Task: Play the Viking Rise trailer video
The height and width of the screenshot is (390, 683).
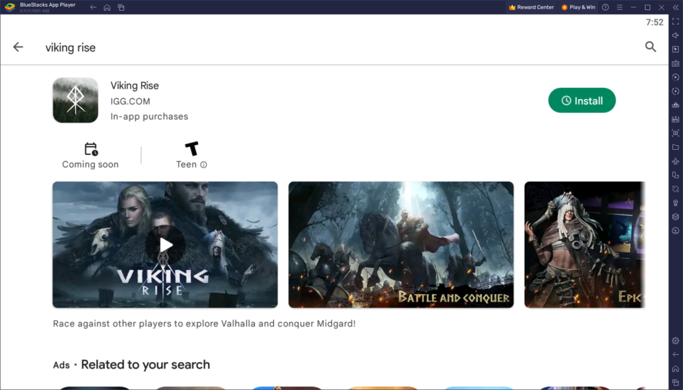Action: coord(165,245)
